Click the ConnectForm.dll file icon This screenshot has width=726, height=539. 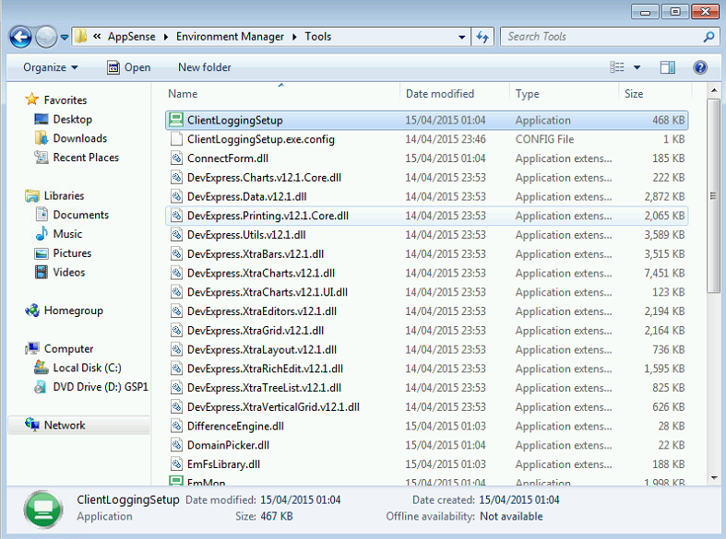(x=176, y=158)
